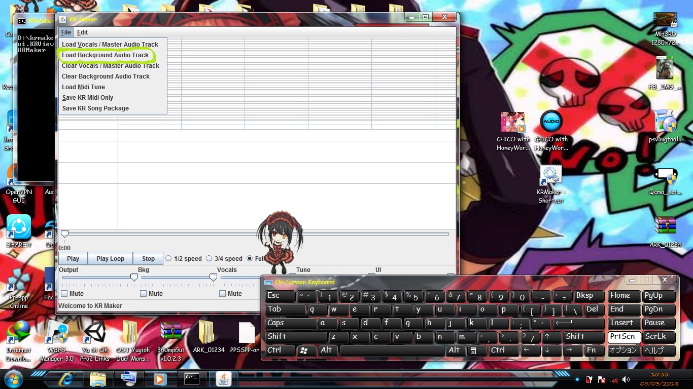
Task: Select 1/2 speed radio button
Action: click(169, 258)
